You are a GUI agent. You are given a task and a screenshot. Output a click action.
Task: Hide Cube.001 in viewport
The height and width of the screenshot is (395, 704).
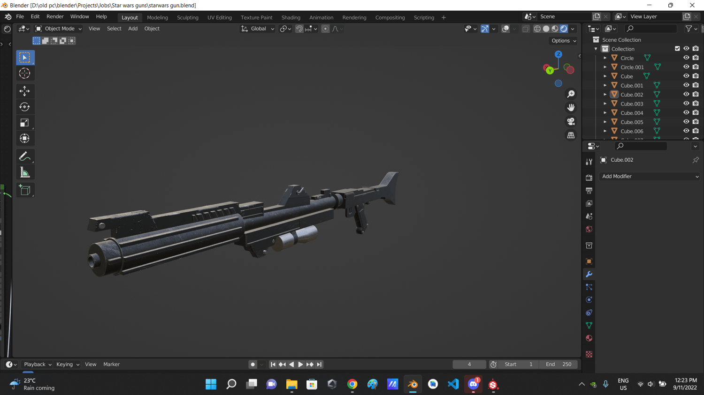coord(686,85)
